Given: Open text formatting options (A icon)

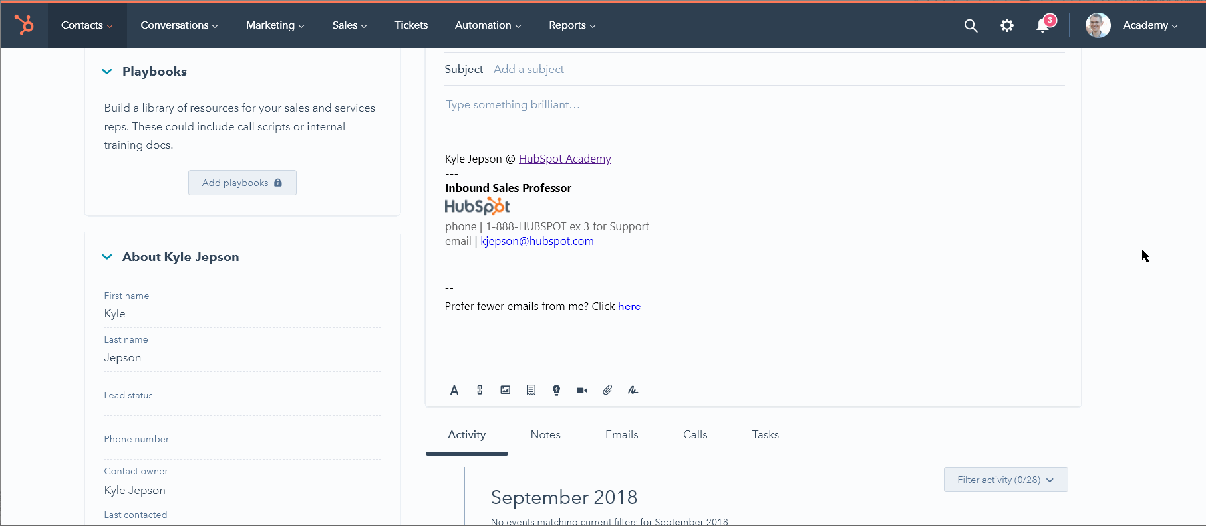Looking at the screenshot, I should [454, 390].
